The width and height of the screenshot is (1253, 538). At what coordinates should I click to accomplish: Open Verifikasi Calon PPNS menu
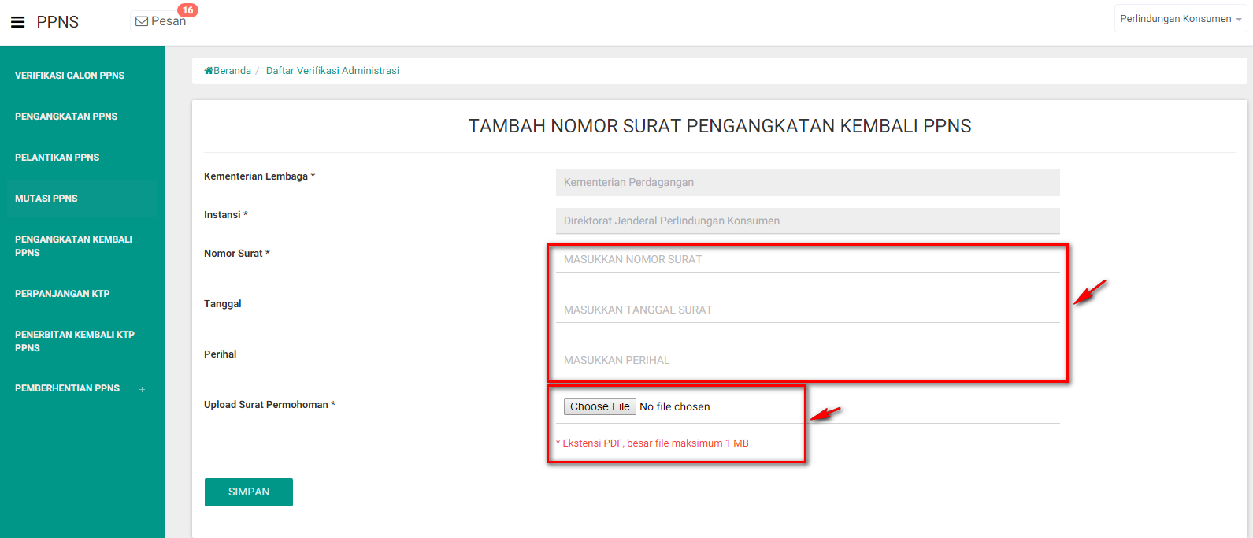point(69,76)
